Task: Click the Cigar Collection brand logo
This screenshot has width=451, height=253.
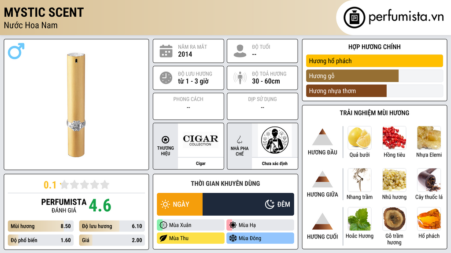Action: pyautogui.click(x=200, y=140)
